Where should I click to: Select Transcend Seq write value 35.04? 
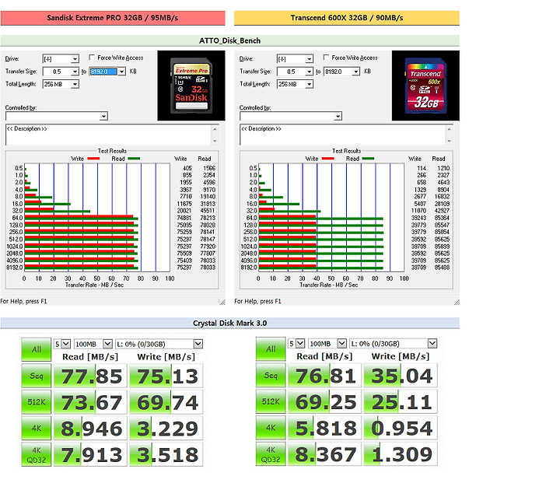pos(401,376)
